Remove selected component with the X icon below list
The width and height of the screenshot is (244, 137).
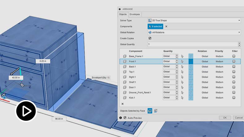pyautogui.click(x=123, y=104)
